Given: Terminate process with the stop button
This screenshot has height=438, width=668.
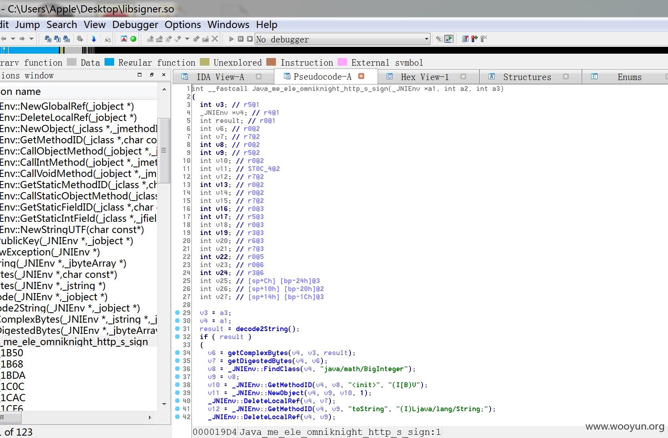Looking at the screenshot, I should [x=250, y=39].
